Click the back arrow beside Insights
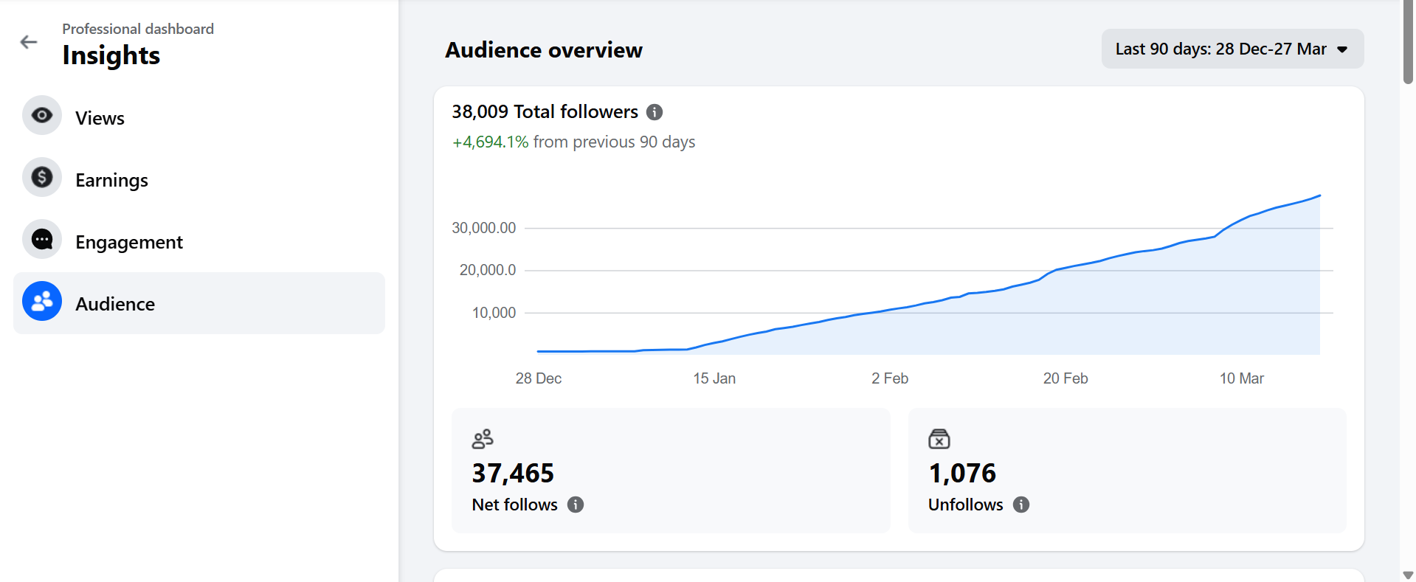The image size is (1416, 582). tap(29, 42)
